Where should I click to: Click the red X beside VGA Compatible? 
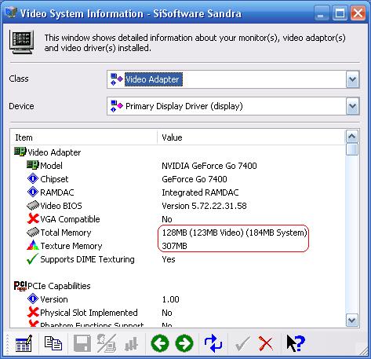click(33, 218)
